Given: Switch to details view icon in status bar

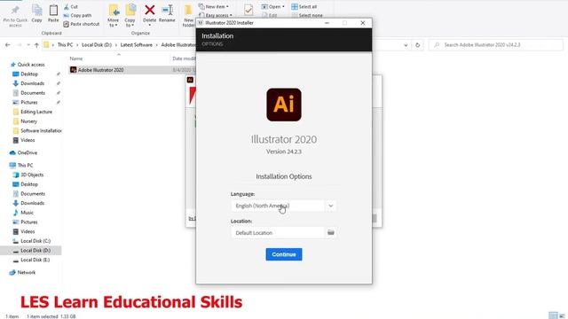Looking at the screenshot, I should click(553, 315).
